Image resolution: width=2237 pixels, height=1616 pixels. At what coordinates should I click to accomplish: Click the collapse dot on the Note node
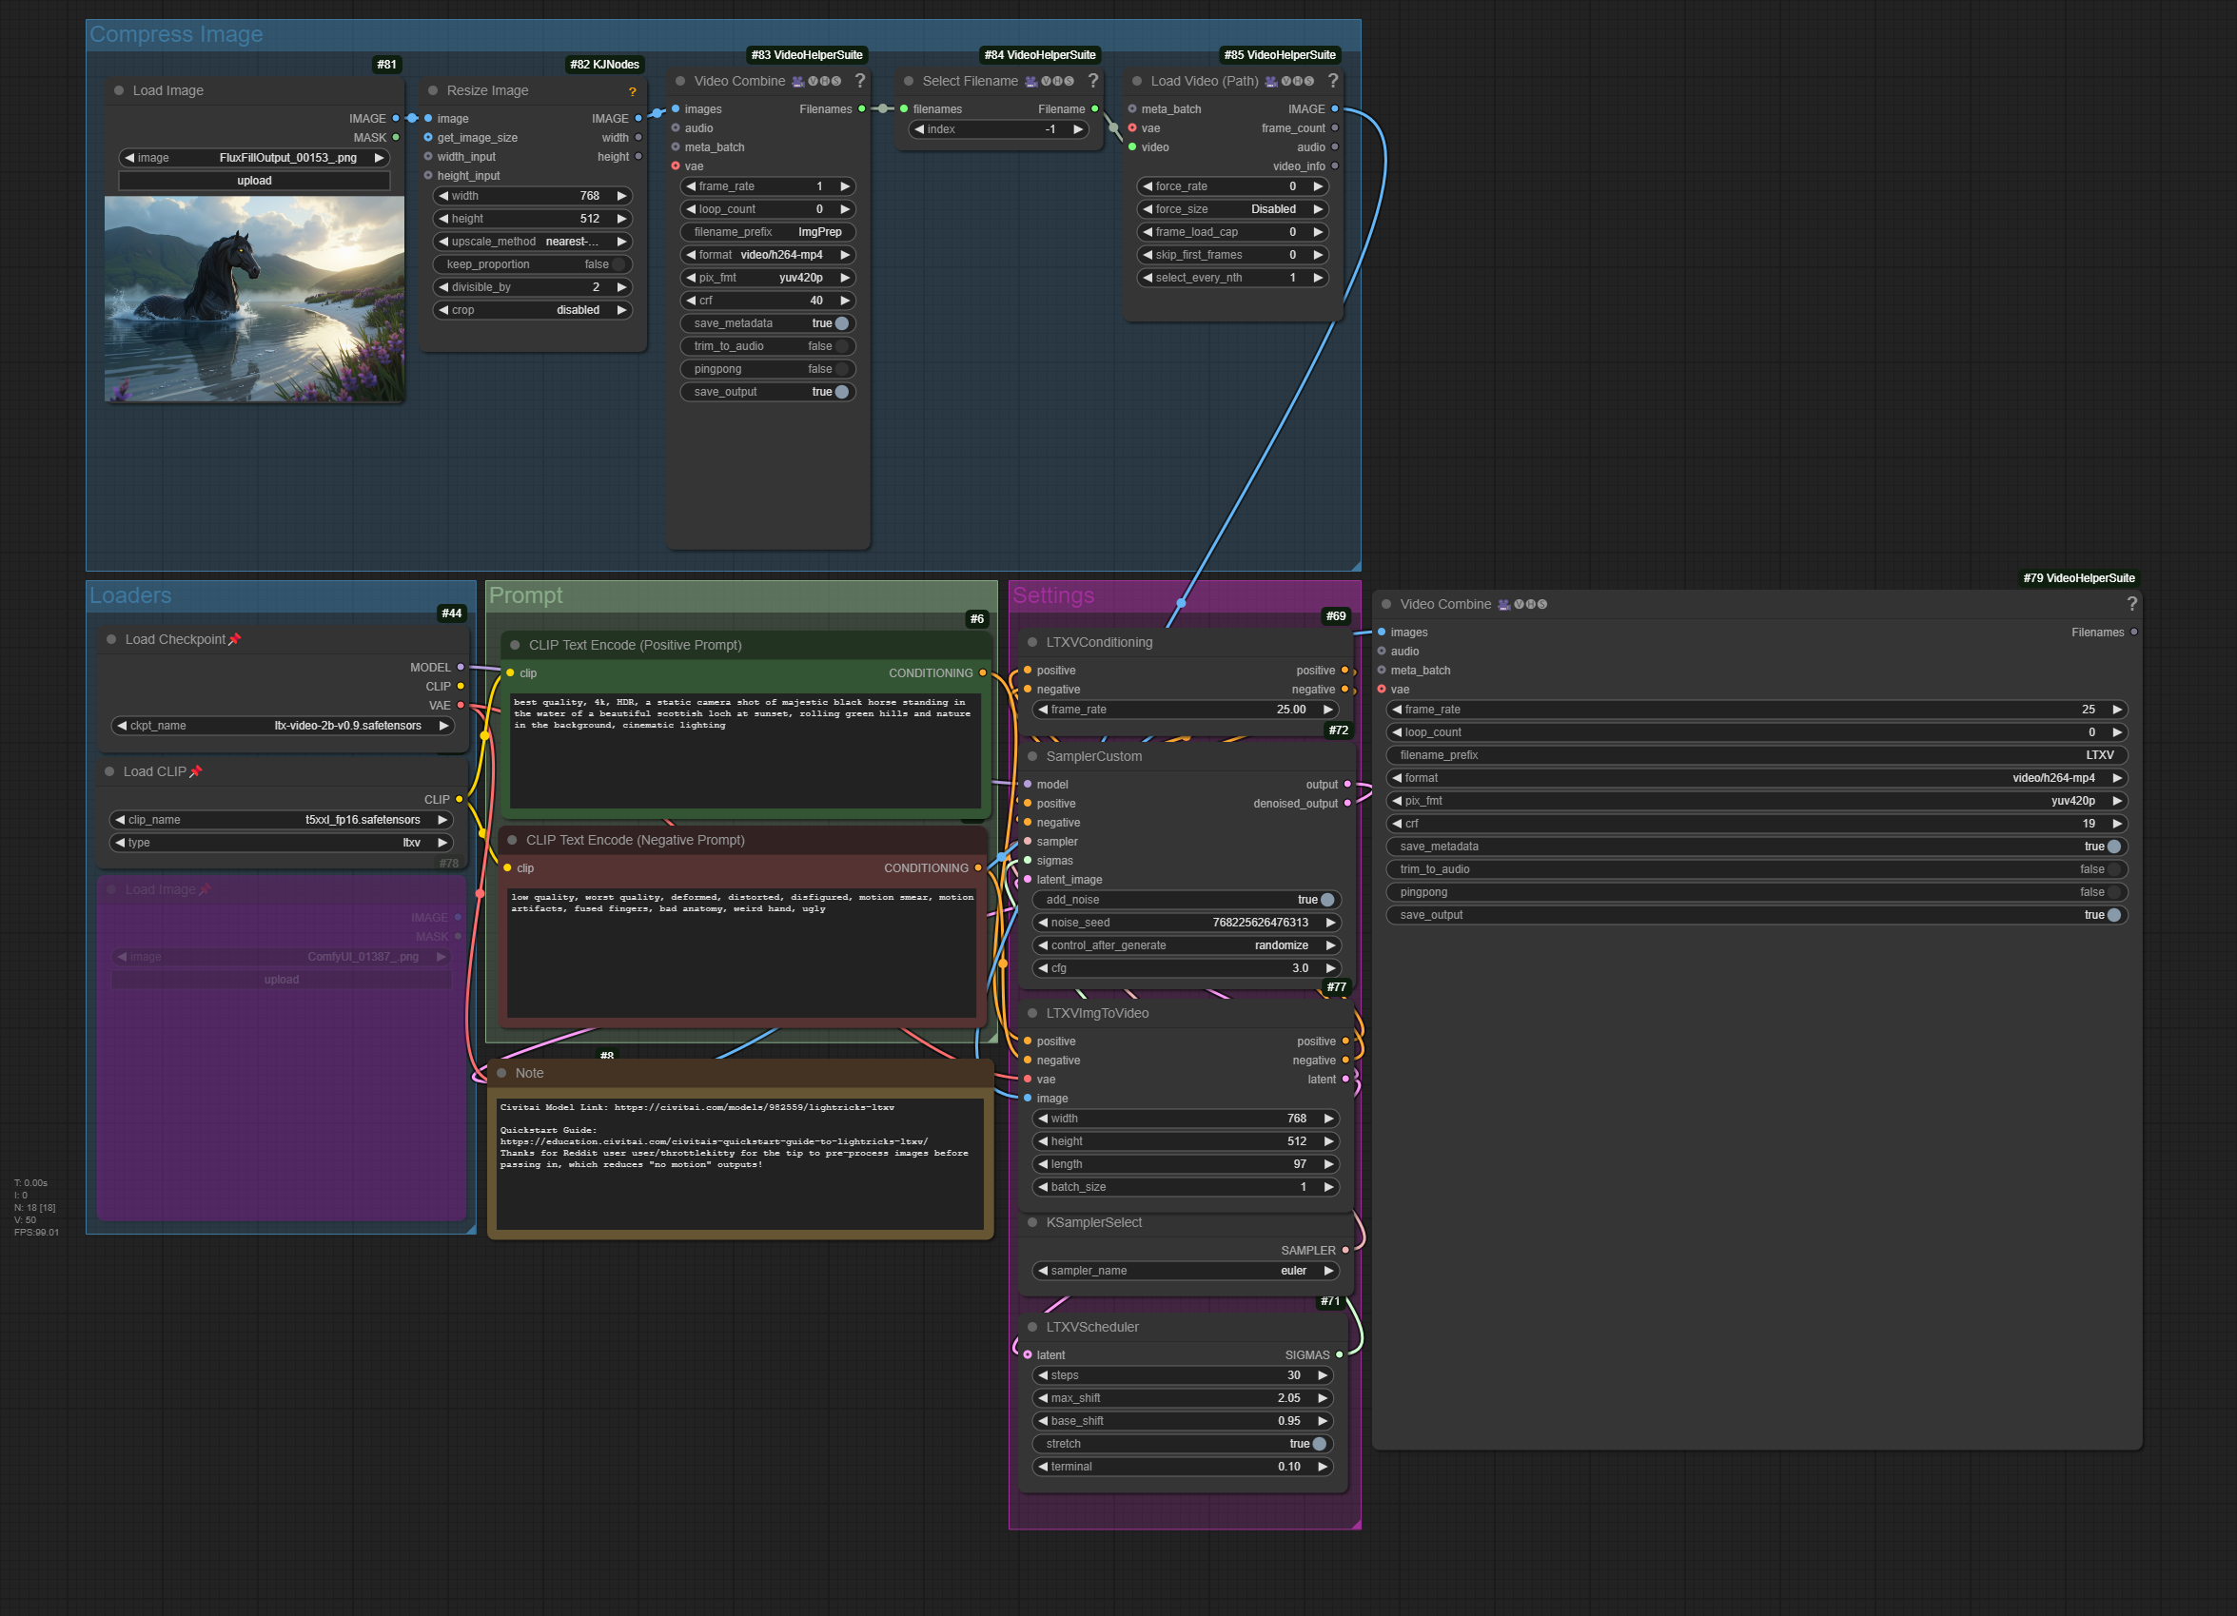click(x=502, y=1073)
